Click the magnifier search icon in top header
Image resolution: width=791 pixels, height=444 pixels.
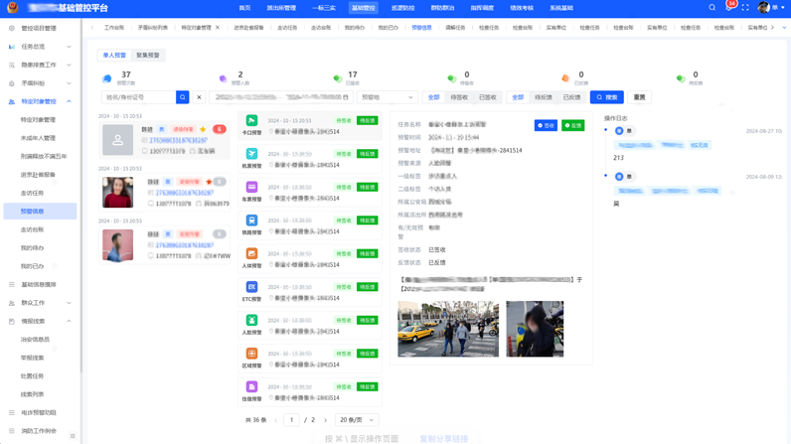(x=712, y=8)
